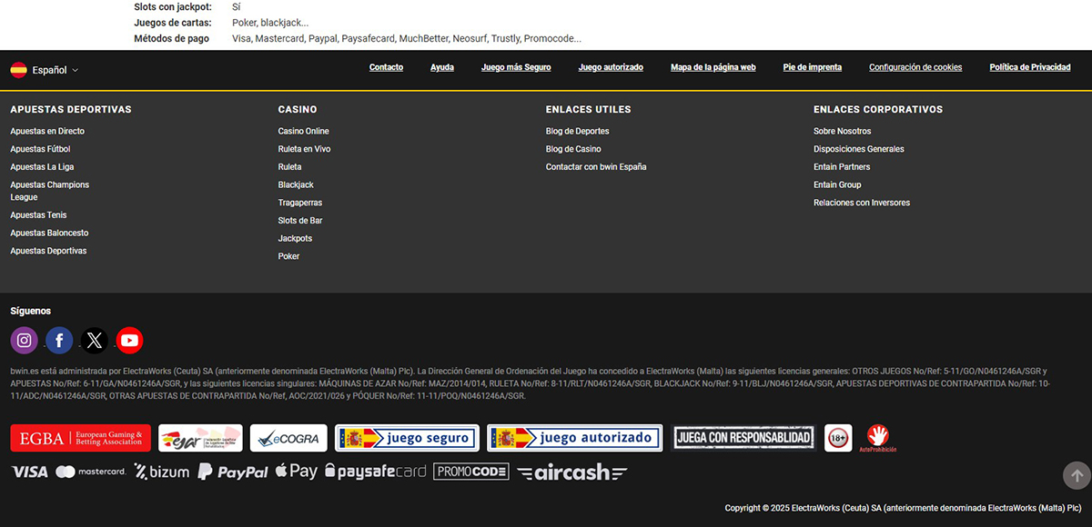This screenshot has height=527, width=1092.
Task: Open Slots de Bar link
Action: [x=300, y=221]
